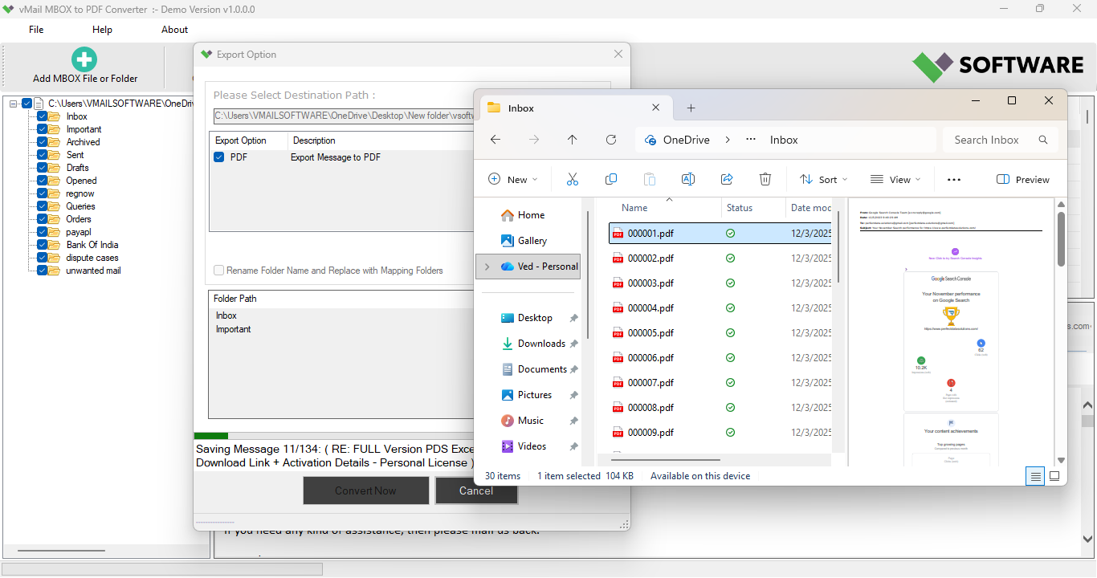Open the File menu

point(35,29)
